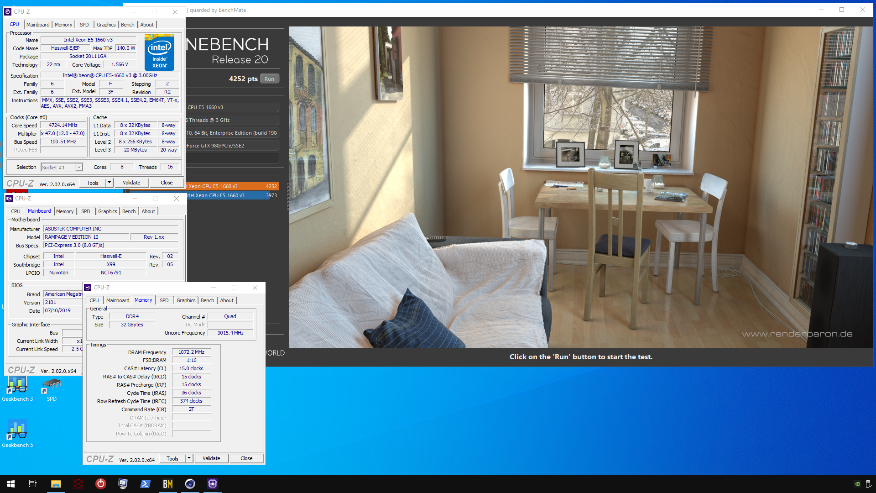Click the Core Speed value 4724.14 MHz
The height and width of the screenshot is (493, 876).
[x=63, y=126]
